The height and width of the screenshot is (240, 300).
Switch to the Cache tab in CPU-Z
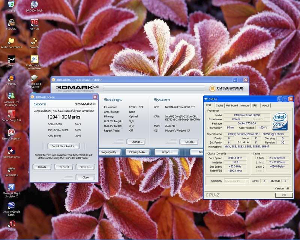click(x=219, y=105)
